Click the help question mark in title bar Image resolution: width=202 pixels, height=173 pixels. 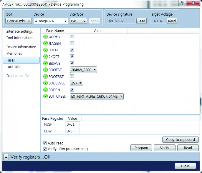[x=182, y=3]
